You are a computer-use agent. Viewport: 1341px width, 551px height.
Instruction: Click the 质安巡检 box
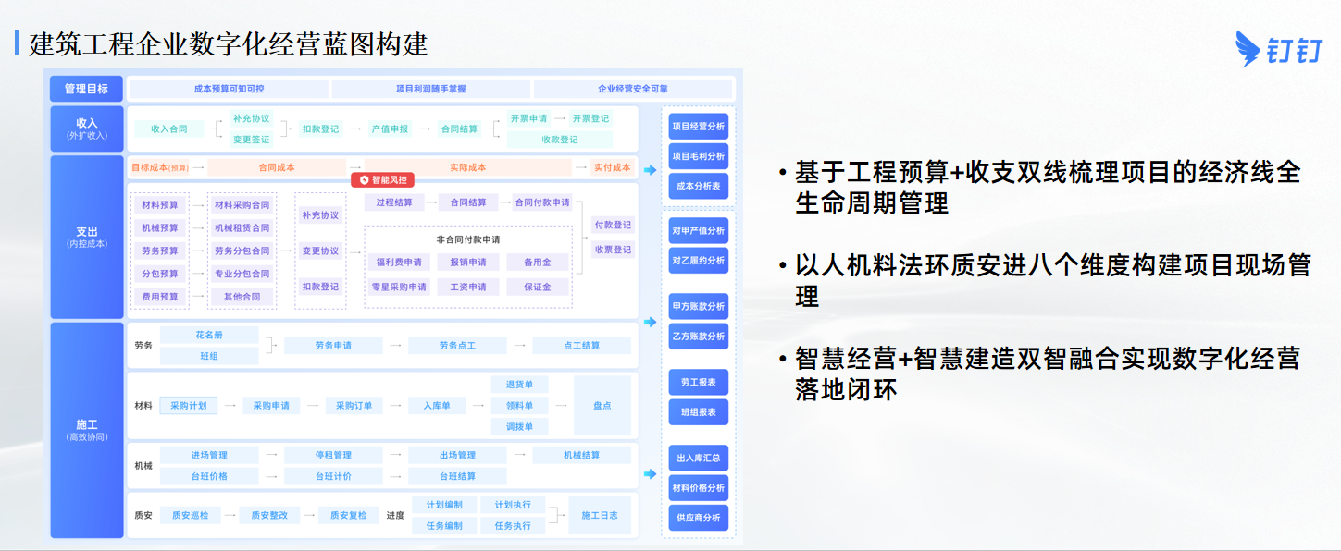click(x=190, y=515)
